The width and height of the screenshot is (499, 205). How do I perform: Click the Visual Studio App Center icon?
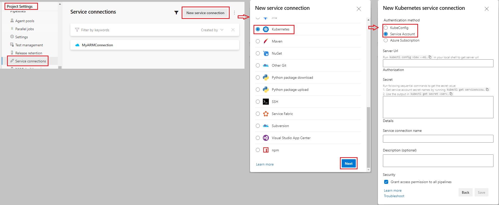[266, 138]
